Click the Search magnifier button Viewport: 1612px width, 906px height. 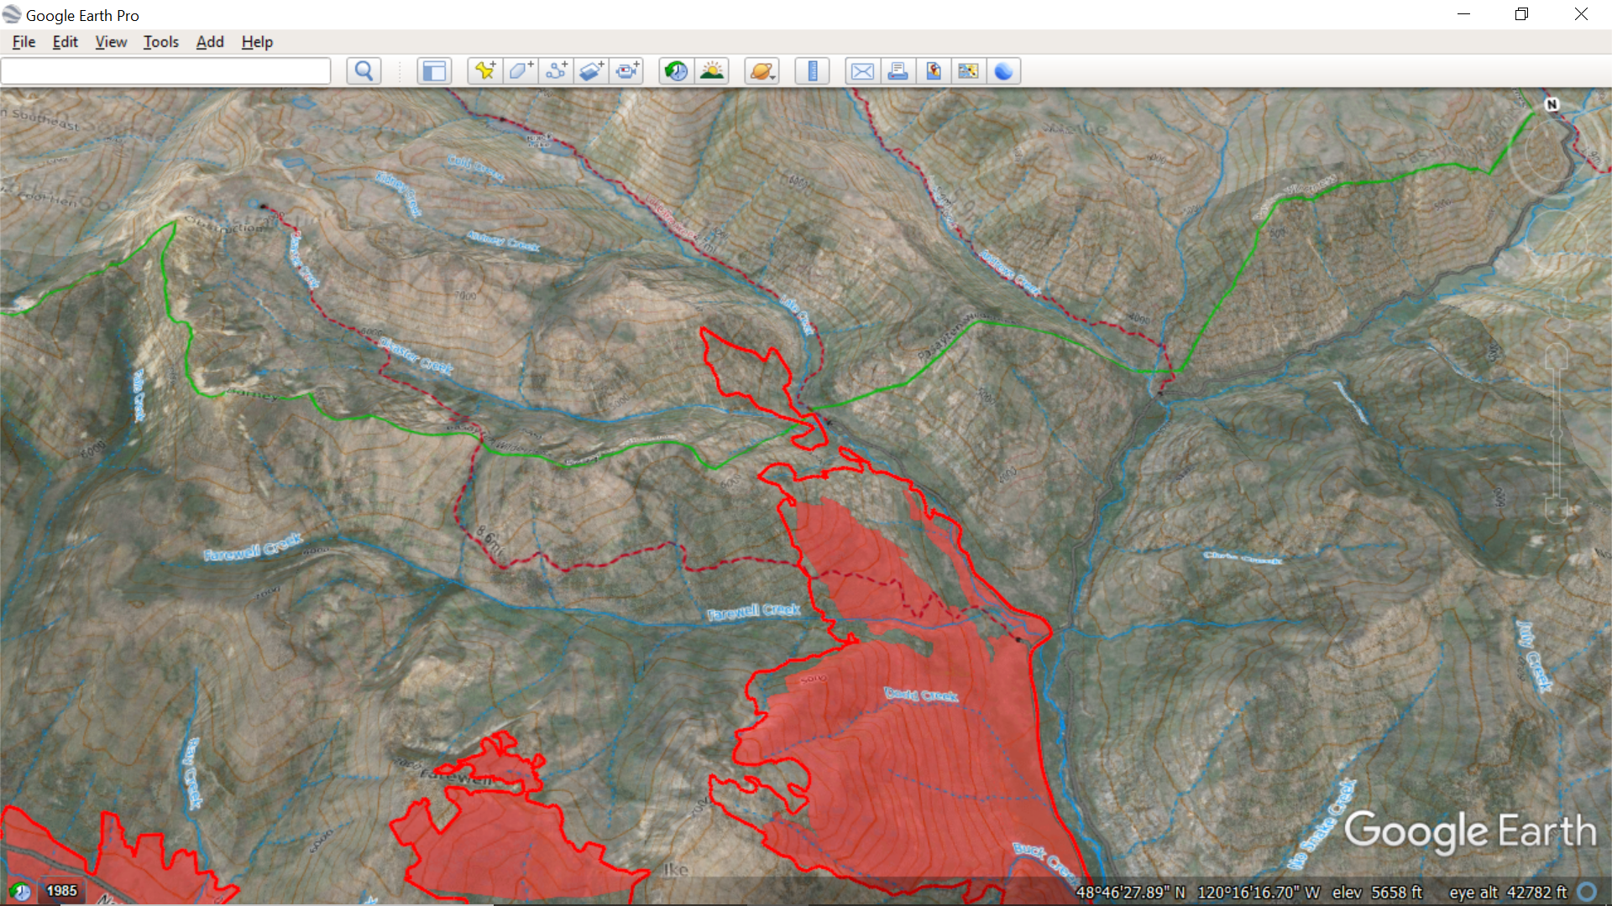tap(364, 71)
